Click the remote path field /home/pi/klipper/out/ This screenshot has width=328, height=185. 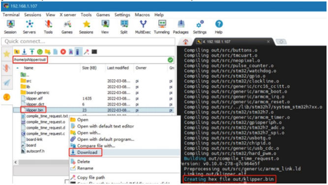click(x=30, y=60)
